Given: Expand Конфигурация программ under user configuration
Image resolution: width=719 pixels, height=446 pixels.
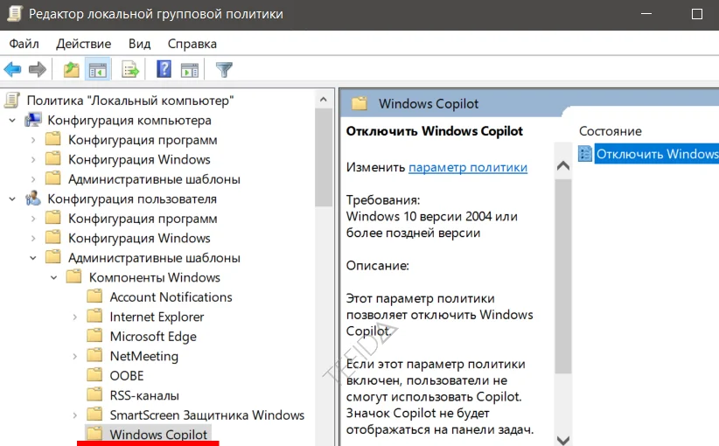Looking at the screenshot, I should pos(33,220).
